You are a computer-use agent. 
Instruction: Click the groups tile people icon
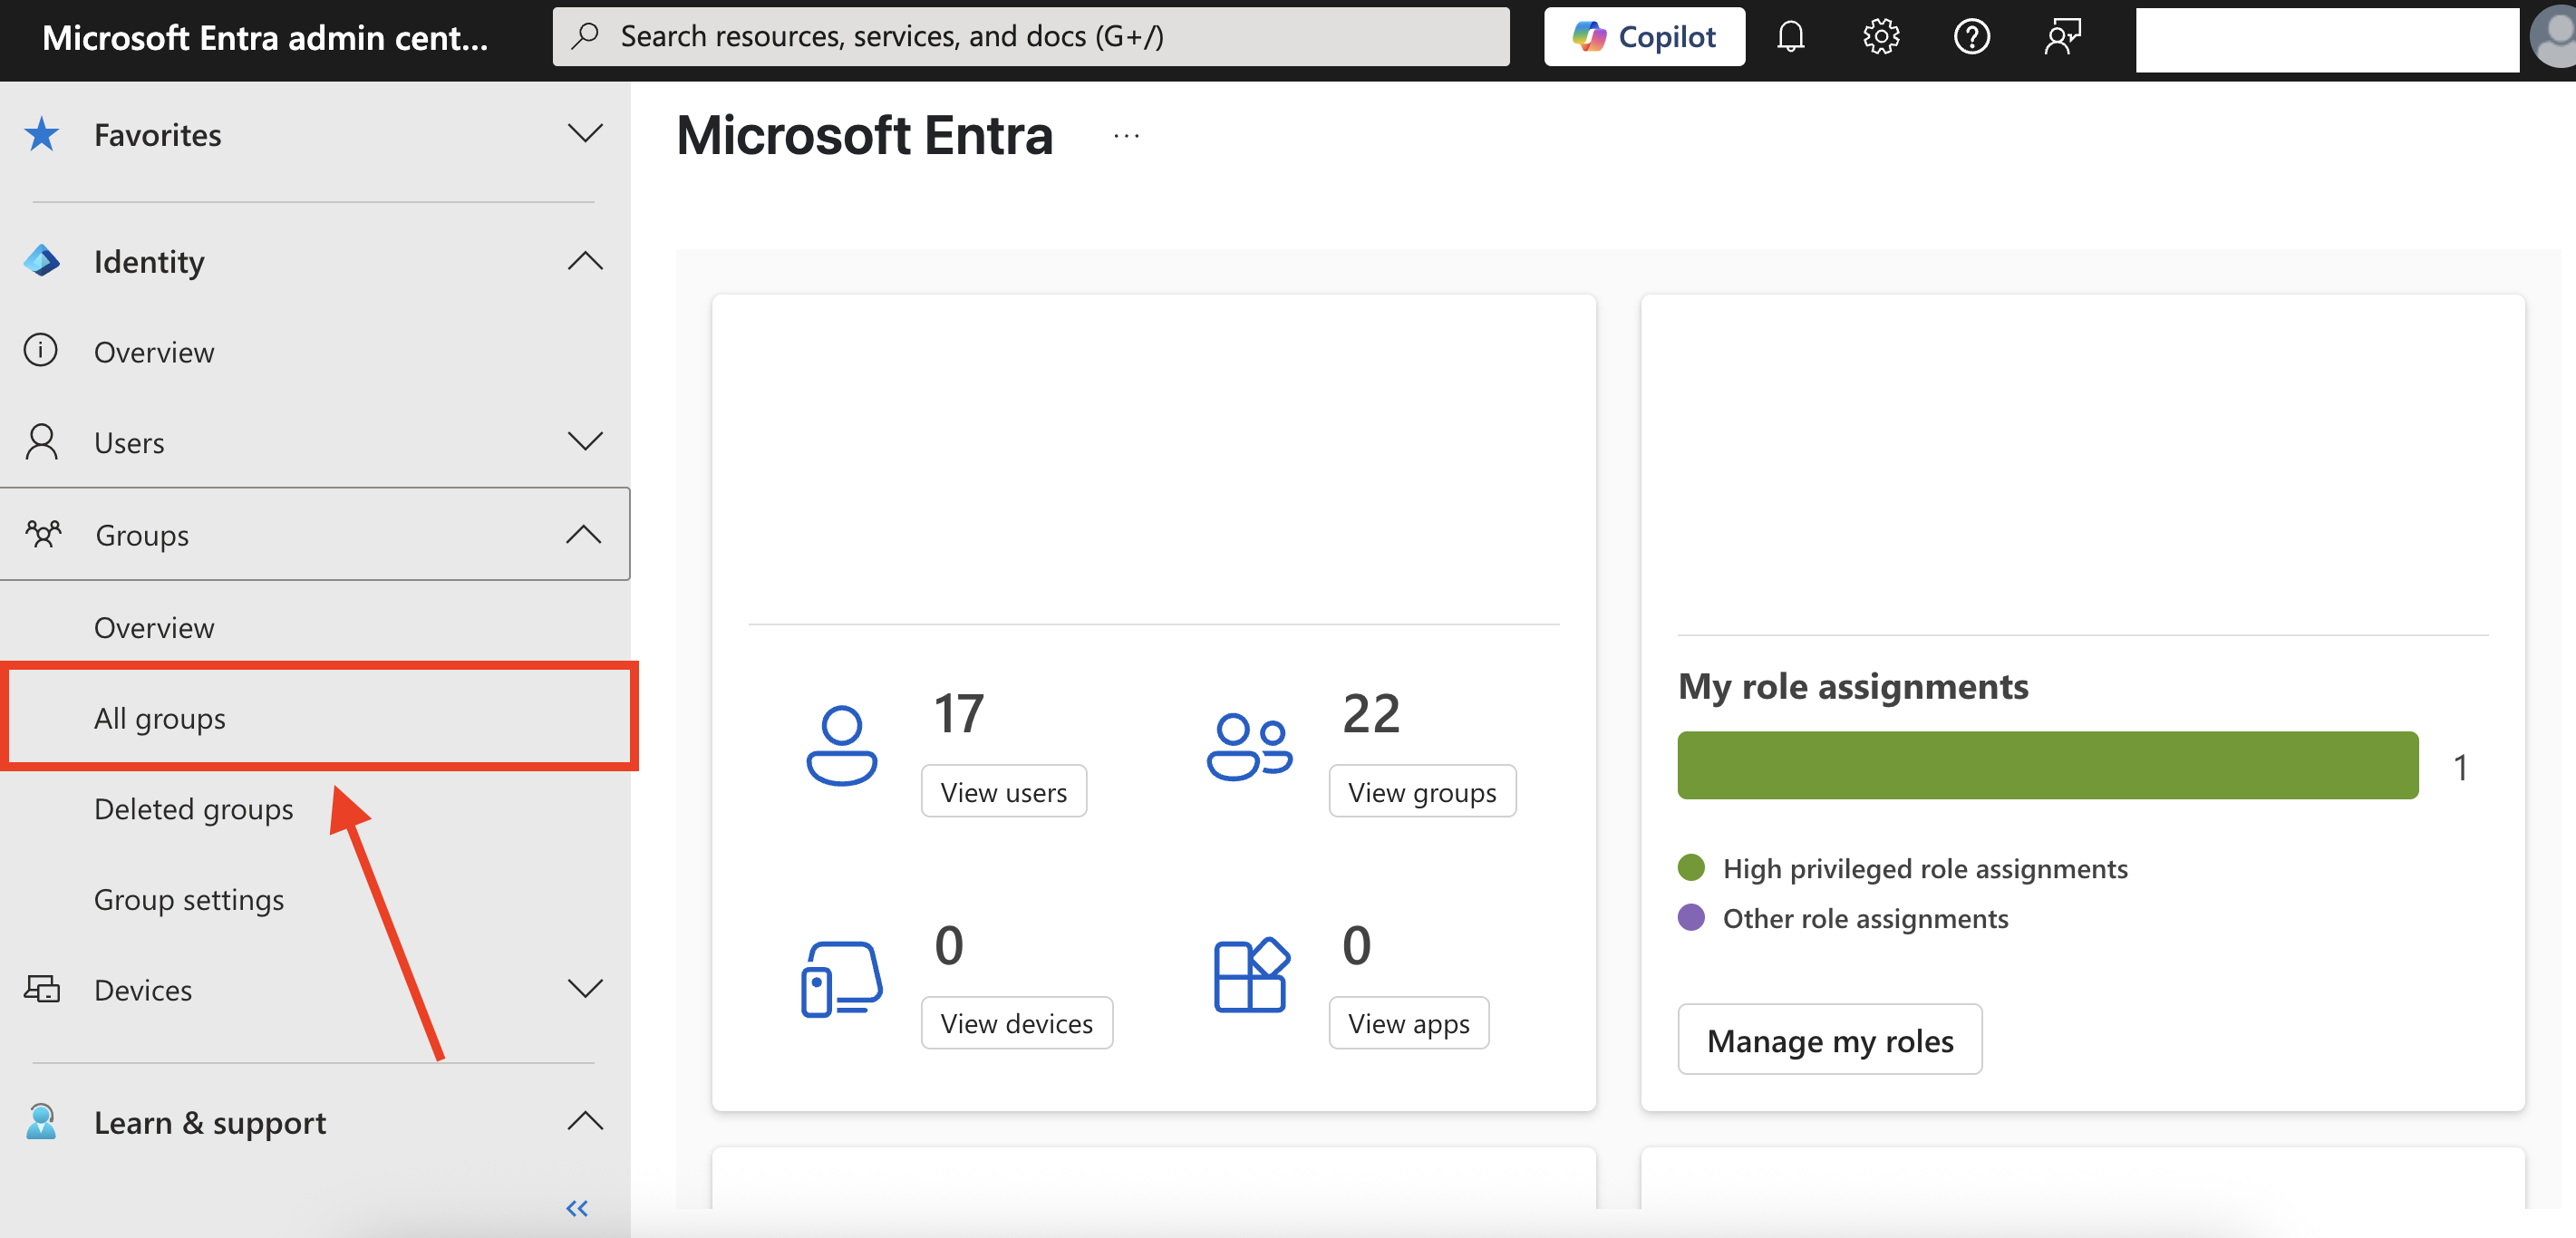coord(1248,745)
